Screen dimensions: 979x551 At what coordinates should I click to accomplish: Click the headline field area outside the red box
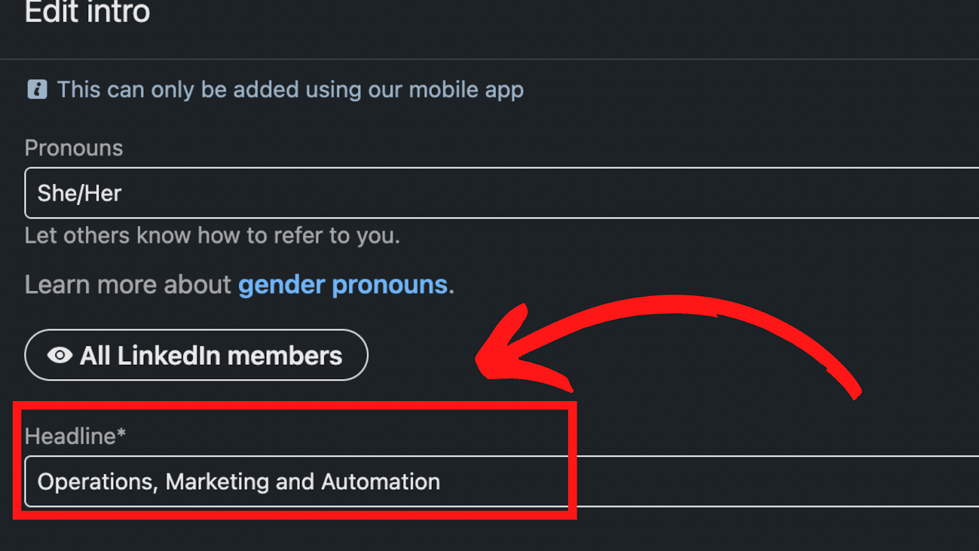click(x=777, y=481)
